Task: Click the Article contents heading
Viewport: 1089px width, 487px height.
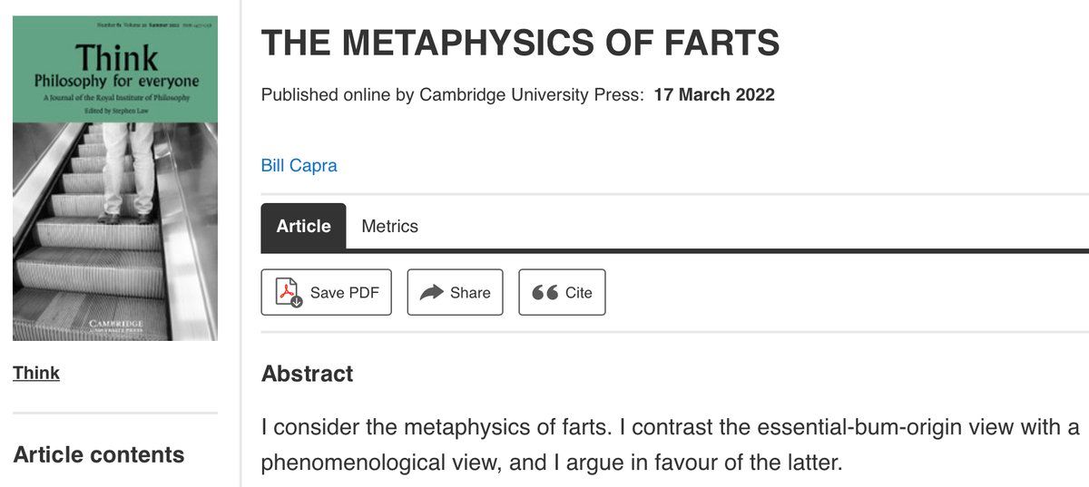Action: [x=98, y=454]
